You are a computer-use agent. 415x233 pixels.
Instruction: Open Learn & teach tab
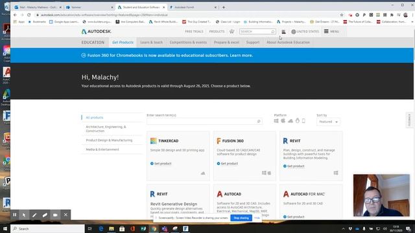click(x=151, y=42)
